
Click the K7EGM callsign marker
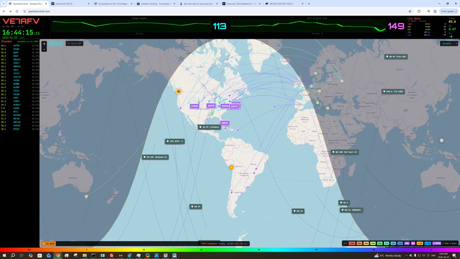click(194, 106)
